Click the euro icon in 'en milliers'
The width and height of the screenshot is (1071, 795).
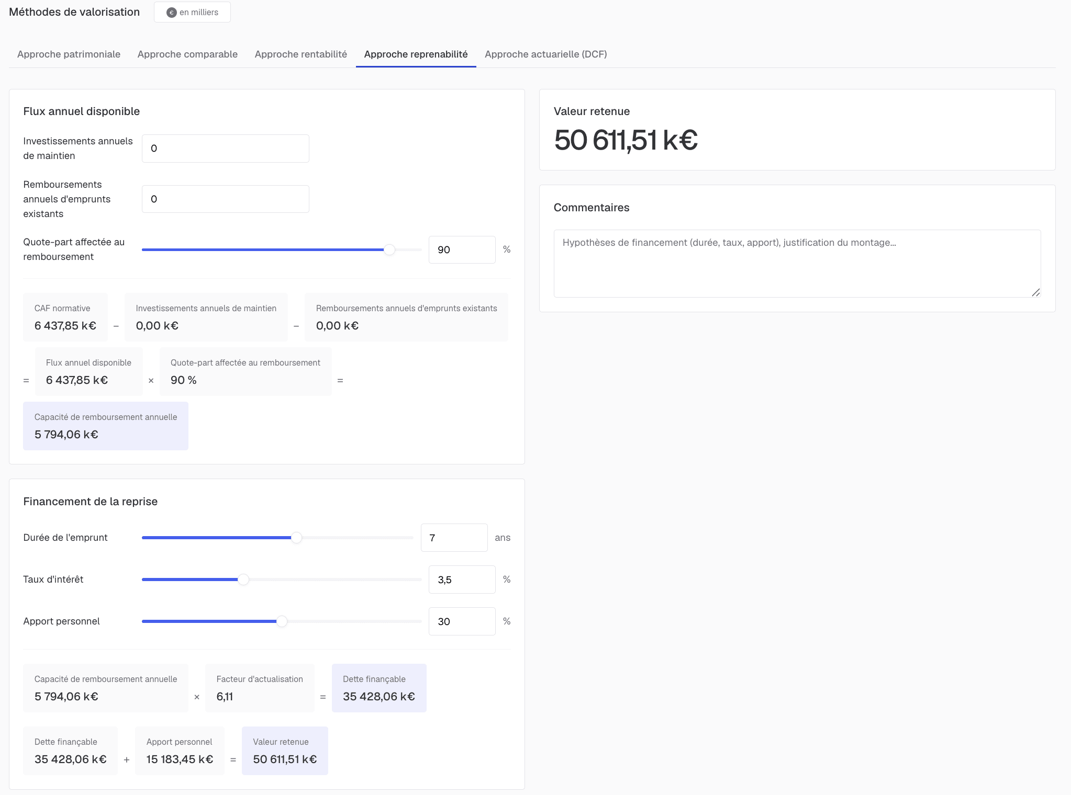pos(171,13)
